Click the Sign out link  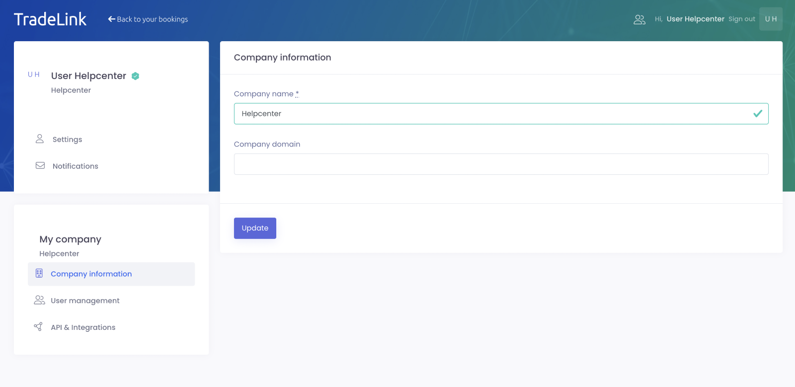click(x=741, y=19)
